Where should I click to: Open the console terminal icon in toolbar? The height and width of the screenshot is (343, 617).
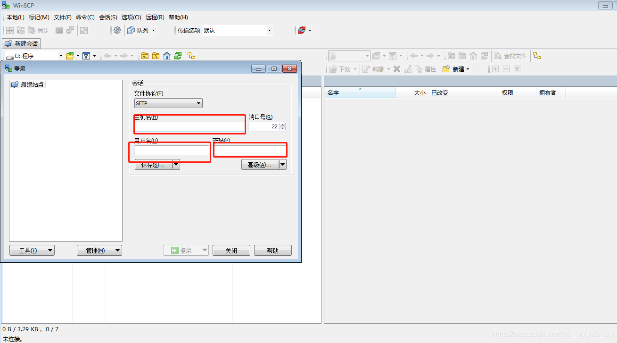[x=59, y=30]
